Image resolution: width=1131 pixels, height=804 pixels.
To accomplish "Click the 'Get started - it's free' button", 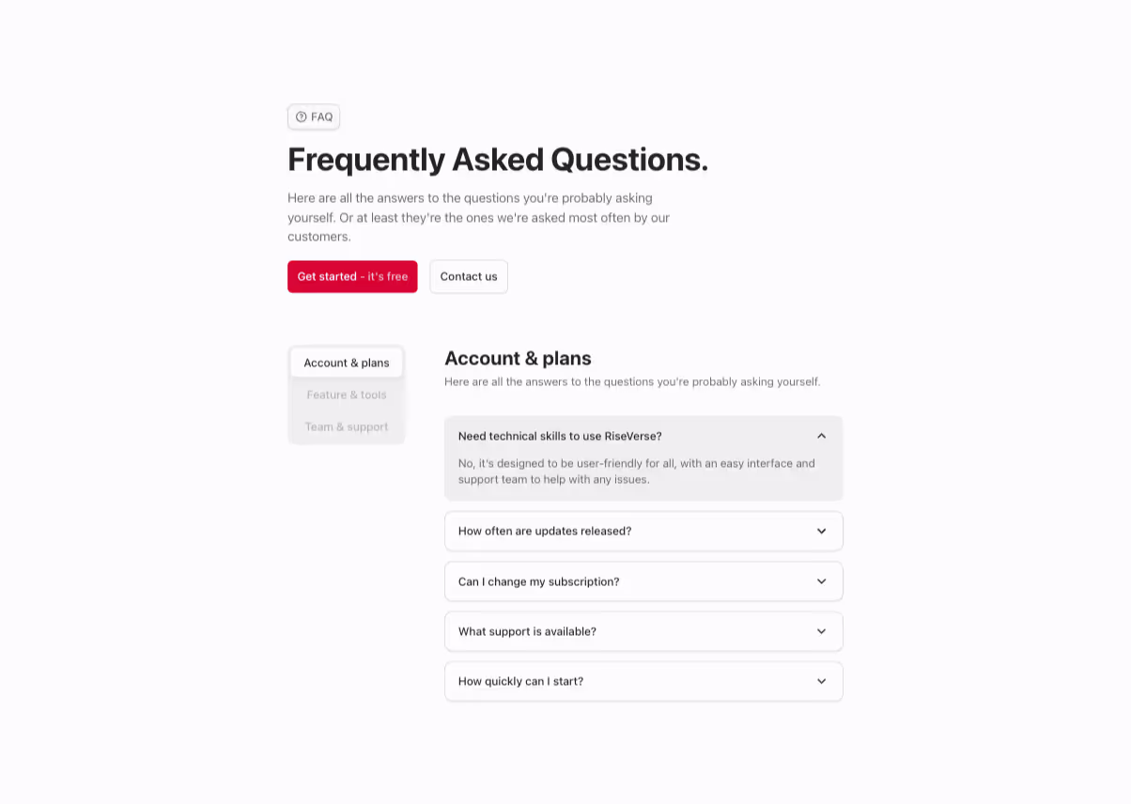I will click(x=352, y=276).
